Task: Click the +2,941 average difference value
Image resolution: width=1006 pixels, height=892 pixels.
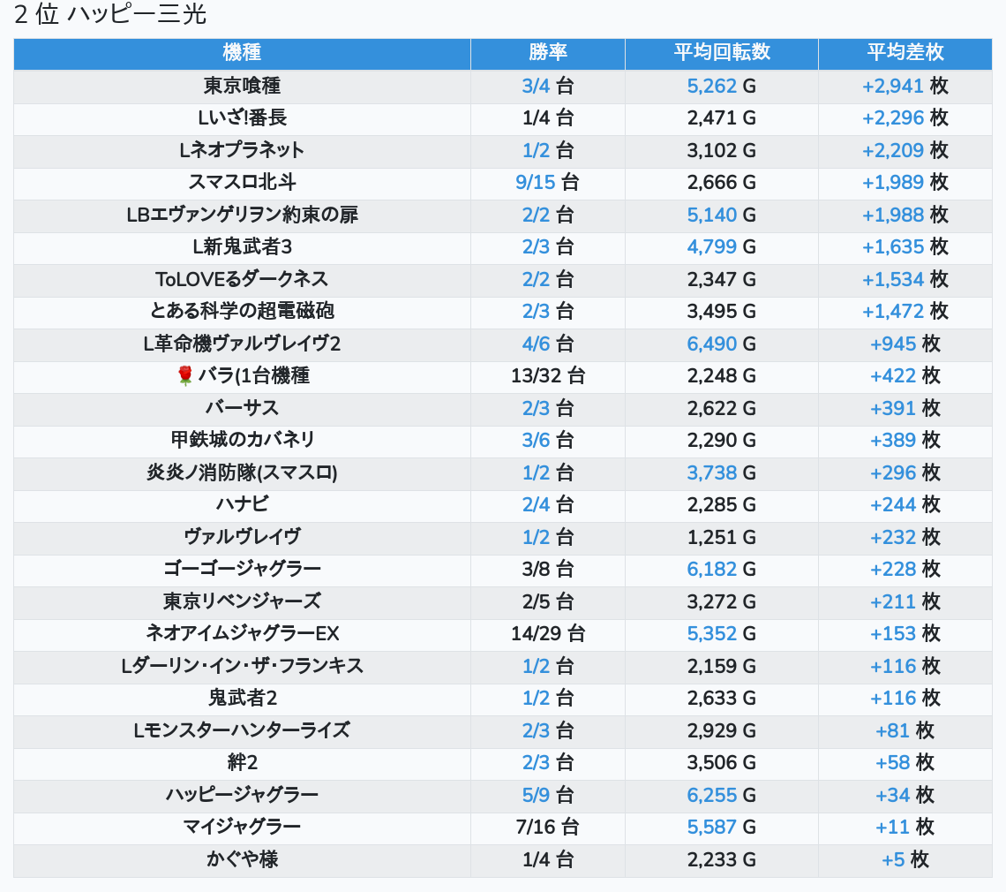Action: tap(893, 87)
